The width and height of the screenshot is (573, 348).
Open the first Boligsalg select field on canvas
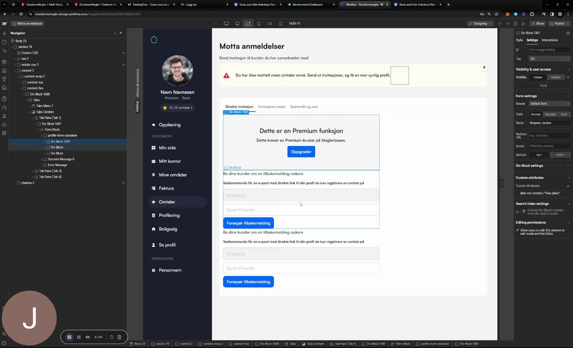(301, 195)
